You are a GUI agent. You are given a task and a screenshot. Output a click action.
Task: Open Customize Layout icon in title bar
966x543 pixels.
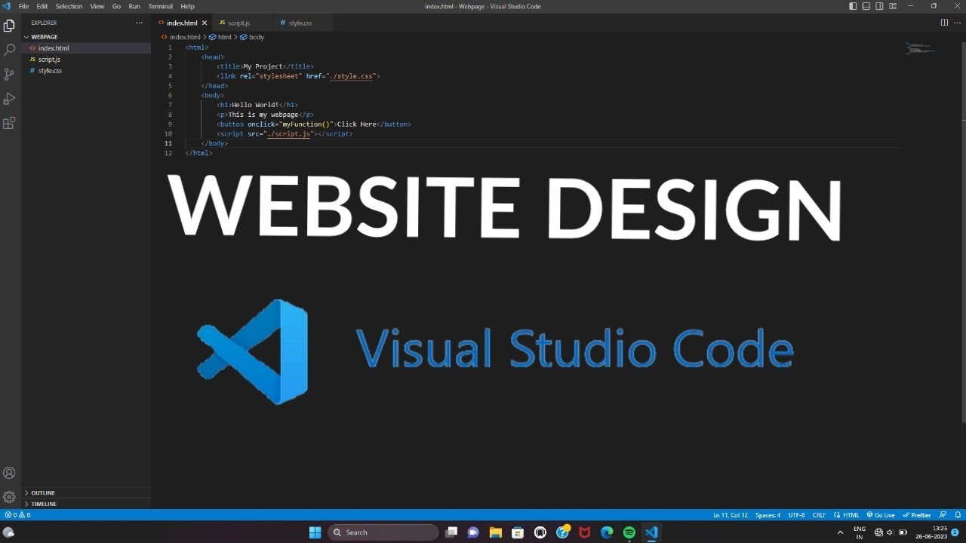point(893,6)
